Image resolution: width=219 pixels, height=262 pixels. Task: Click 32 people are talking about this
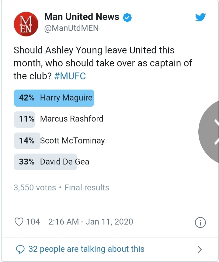point(86,249)
